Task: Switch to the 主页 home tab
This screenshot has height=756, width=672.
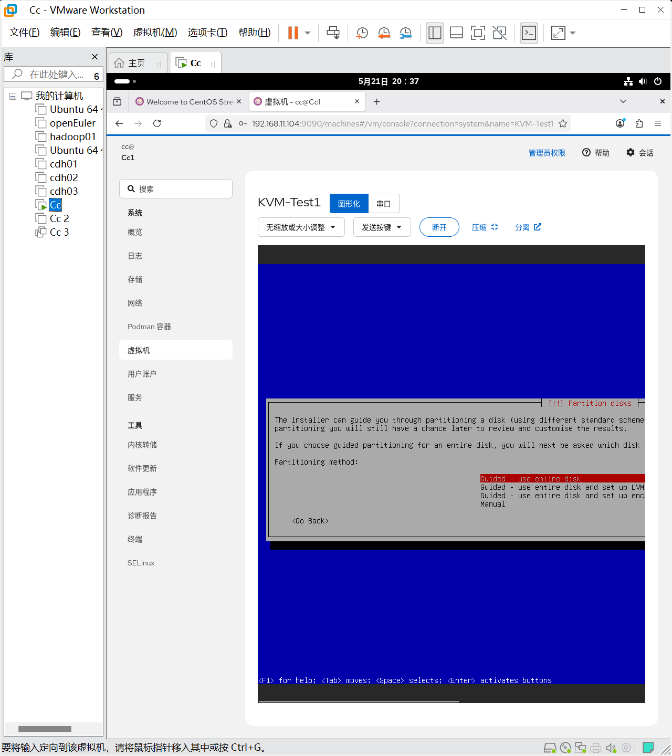Action: 136,63
